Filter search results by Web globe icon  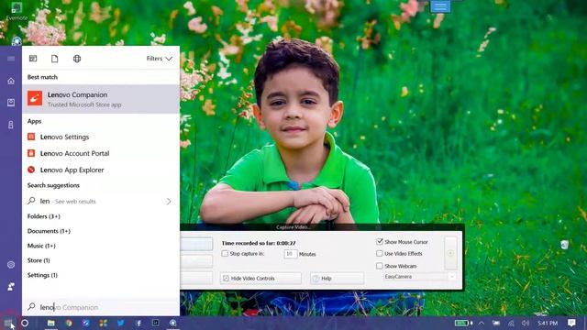[77, 59]
